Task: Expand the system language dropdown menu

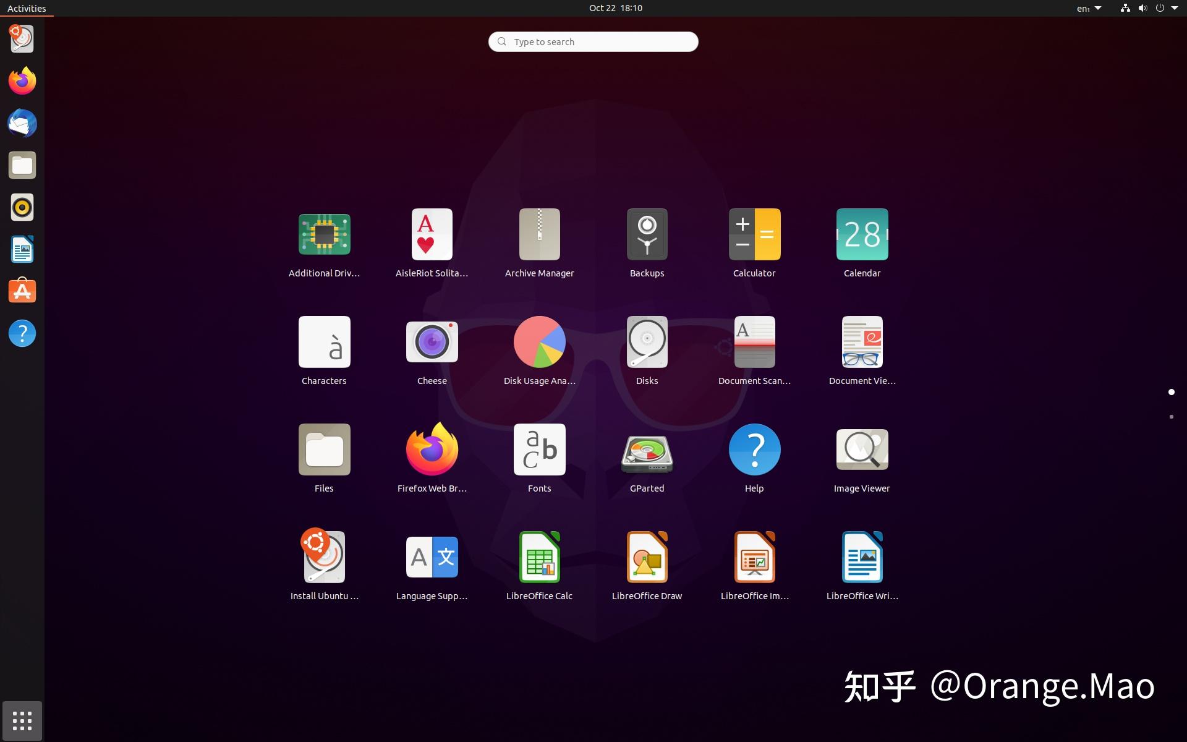Action: (x=1088, y=7)
